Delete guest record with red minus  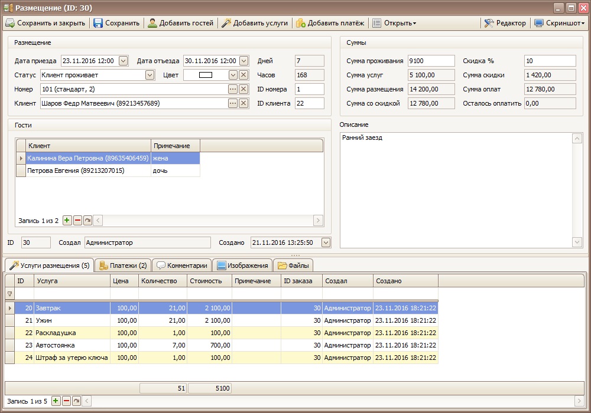coord(77,221)
